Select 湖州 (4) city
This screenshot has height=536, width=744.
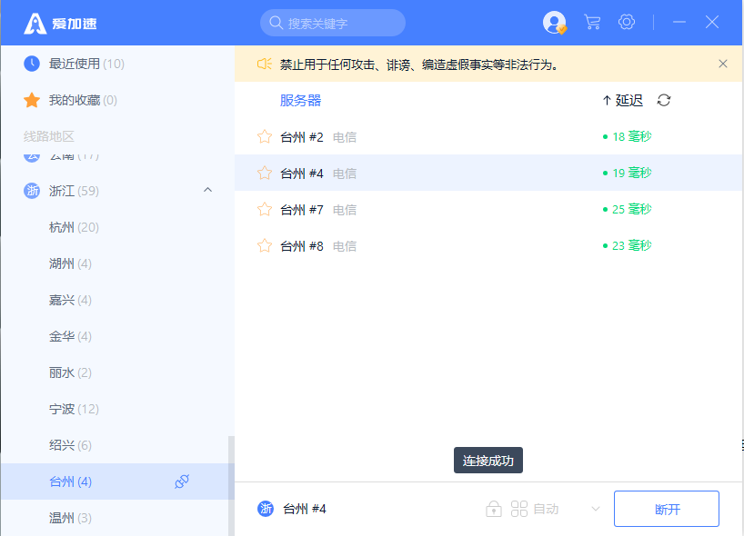pos(117,263)
